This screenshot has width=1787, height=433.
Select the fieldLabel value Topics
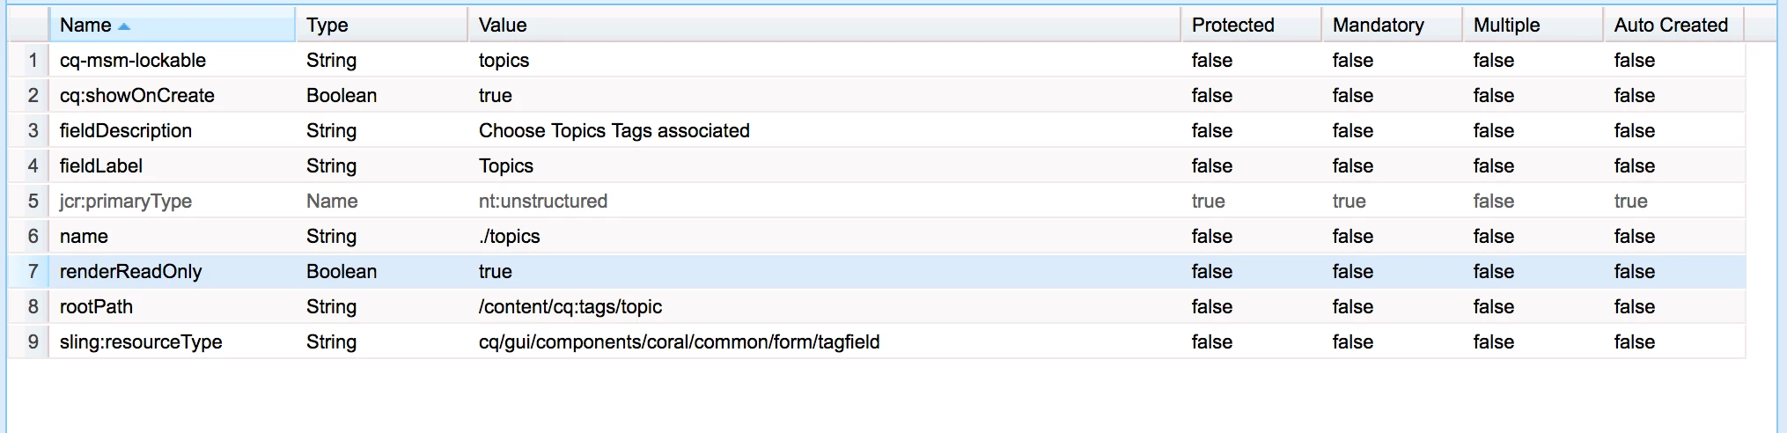point(506,165)
